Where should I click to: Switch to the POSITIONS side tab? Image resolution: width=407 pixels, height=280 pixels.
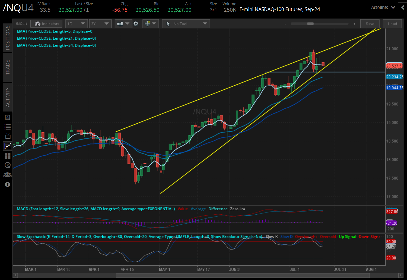(x=8, y=38)
